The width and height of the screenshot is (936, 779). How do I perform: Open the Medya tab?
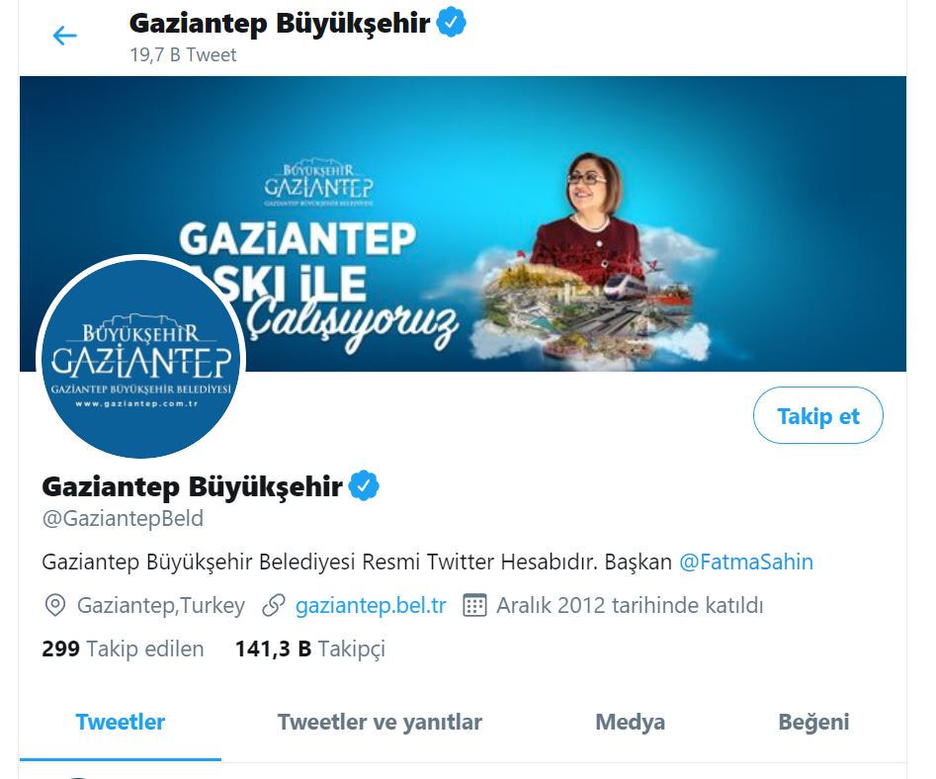tap(631, 723)
